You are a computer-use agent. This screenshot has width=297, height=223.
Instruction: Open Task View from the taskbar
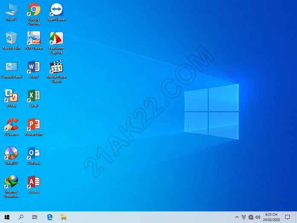pos(35,217)
